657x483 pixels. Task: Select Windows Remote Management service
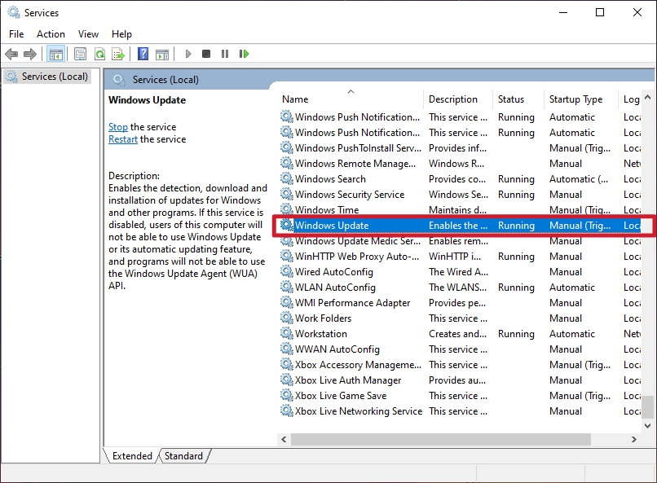(461, 163)
